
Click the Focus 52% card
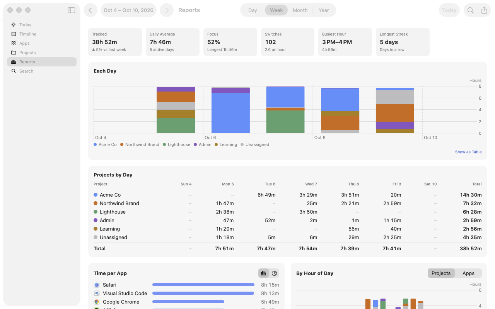tap(230, 42)
